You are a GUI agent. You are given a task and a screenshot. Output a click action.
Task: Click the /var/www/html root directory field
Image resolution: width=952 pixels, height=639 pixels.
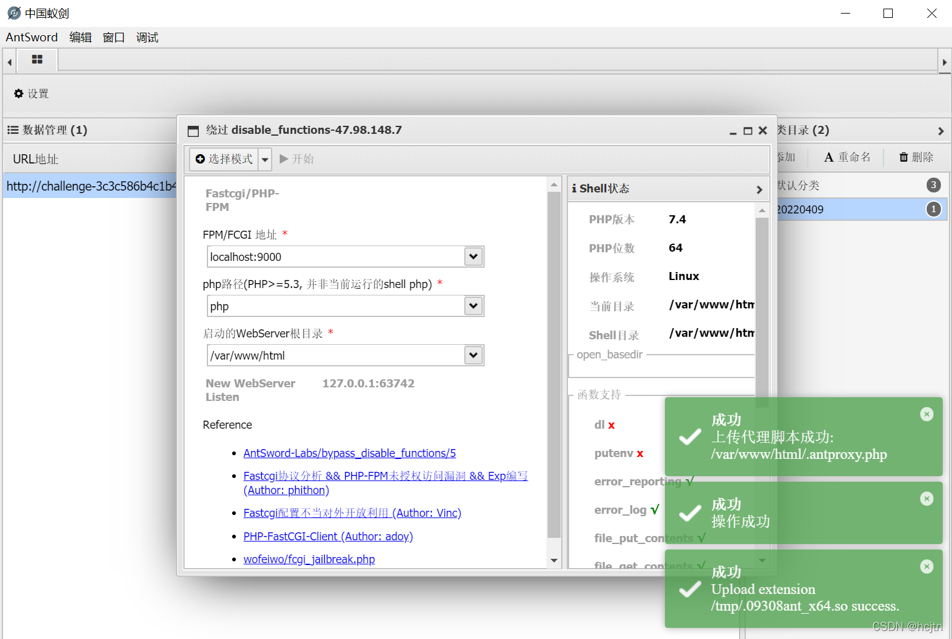point(336,355)
